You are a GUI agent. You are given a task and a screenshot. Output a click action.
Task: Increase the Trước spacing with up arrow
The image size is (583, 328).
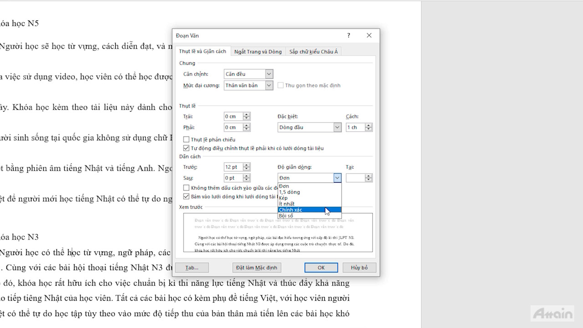(x=246, y=165)
